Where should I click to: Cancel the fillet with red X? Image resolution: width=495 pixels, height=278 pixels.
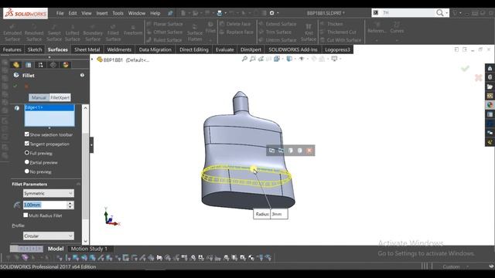(26, 86)
